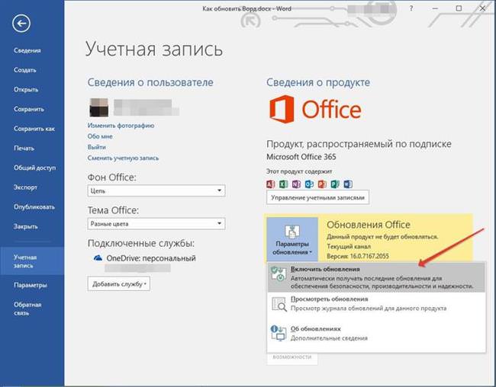Click the OneDrive cloud icon
Image resolution: width=496 pixels, height=387 pixels.
click(x=98, y=258)
